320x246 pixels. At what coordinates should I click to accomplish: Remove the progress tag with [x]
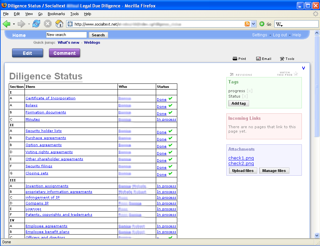[x=249, y=91]
